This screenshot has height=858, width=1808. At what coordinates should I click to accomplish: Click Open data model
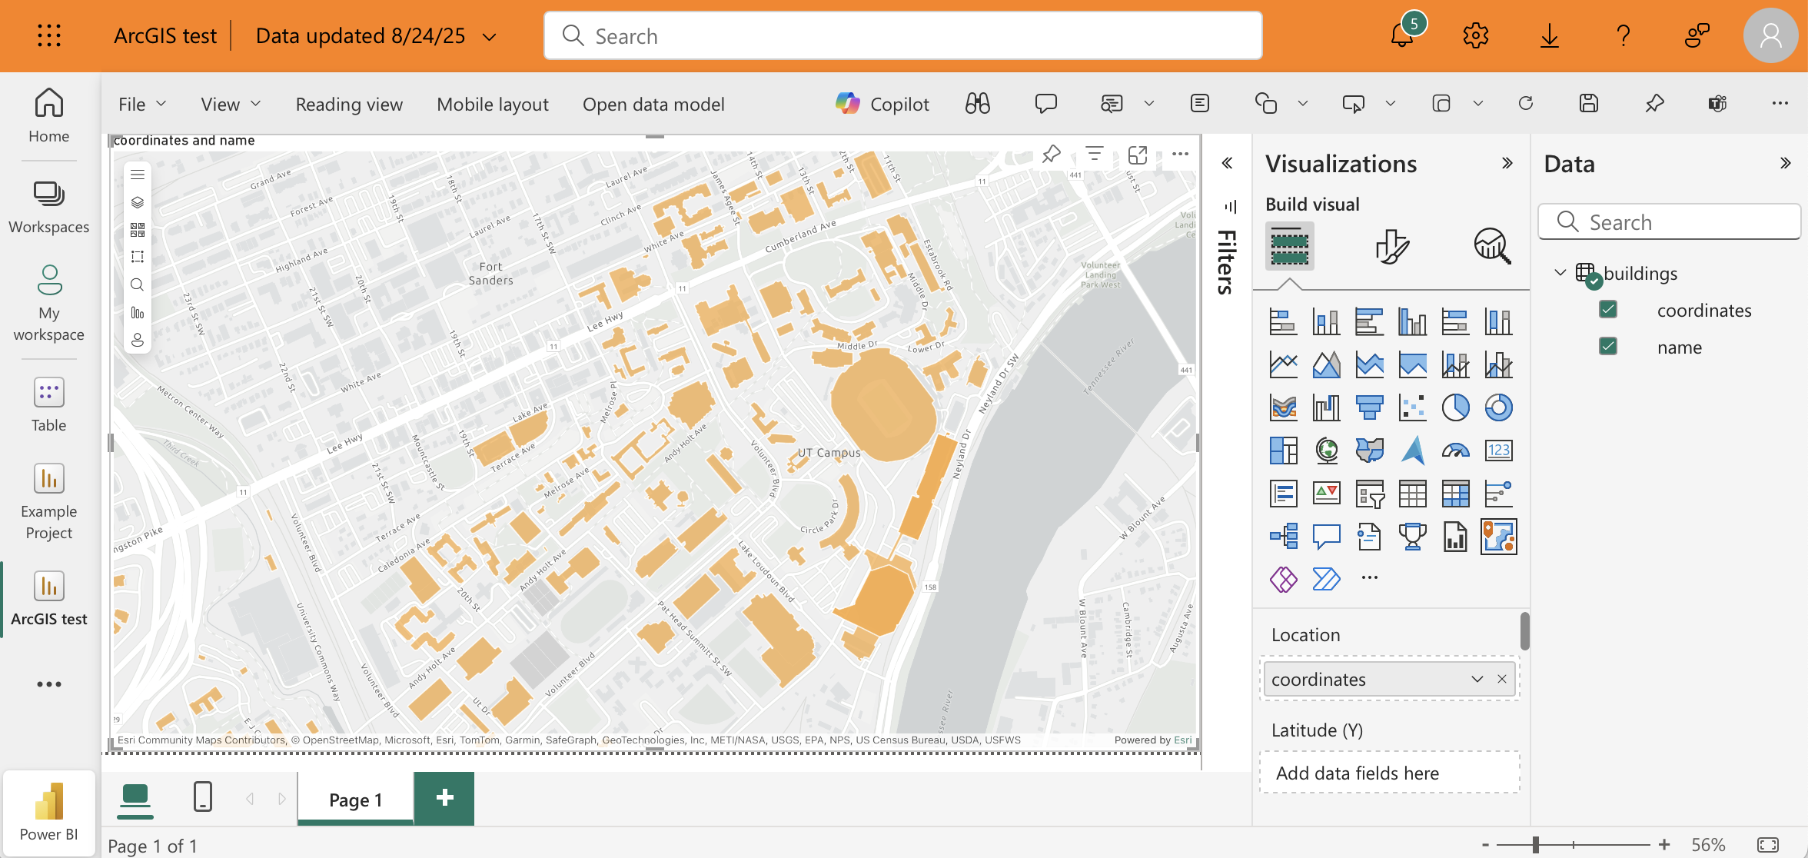[653, 104]
